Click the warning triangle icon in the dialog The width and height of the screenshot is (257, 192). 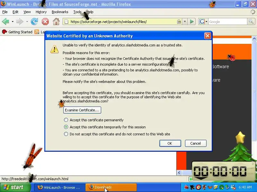pos(54,49)
